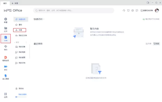The width and height of the screenshot is (162, 102).
Task: Toggle the 列表 list view button
Action: click(148, 44)
